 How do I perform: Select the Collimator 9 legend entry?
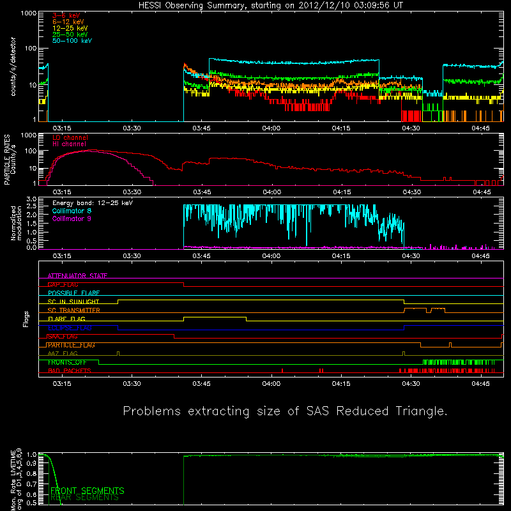click(72, 218)
